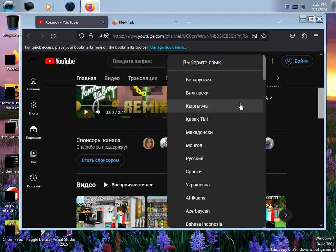Open the YouTube hamburger guide menu
The width and height of the screenshot is (336, 252).
pos(33,61)
